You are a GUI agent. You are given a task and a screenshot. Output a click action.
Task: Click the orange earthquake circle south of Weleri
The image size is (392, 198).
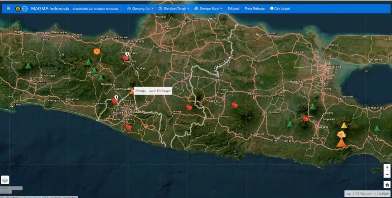click(97, 51)
